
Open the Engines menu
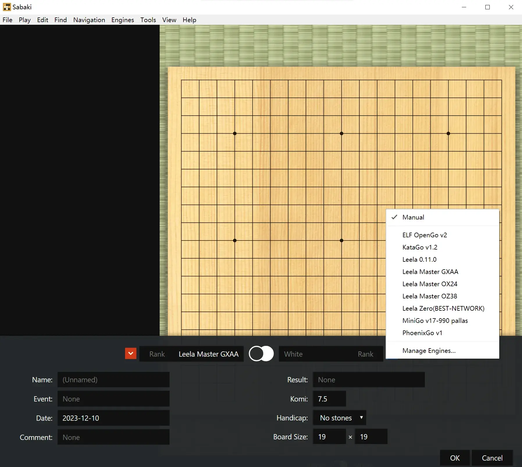pos(122,20)
